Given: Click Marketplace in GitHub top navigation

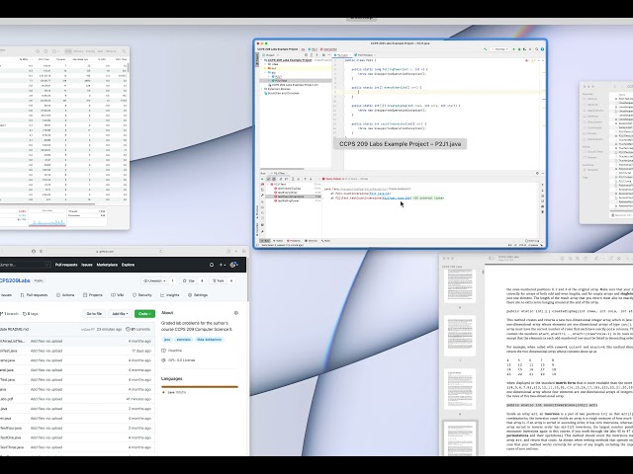Looking at the screenshot, I should [x=107, y=265].
